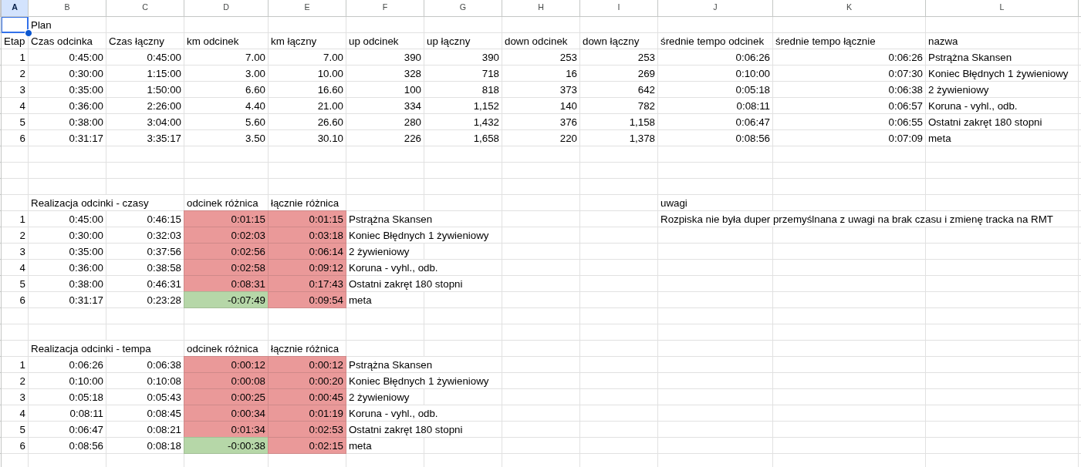Viewport: 1081px width, 467px height.
Task: Click the cell containing 1,658
Action: pyautogui.click(x=463, y=138)
